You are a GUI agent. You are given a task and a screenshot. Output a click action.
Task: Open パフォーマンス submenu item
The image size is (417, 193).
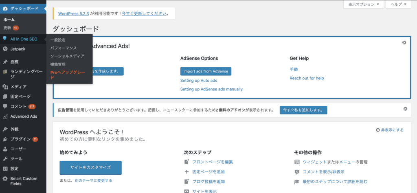pos(63,48)
